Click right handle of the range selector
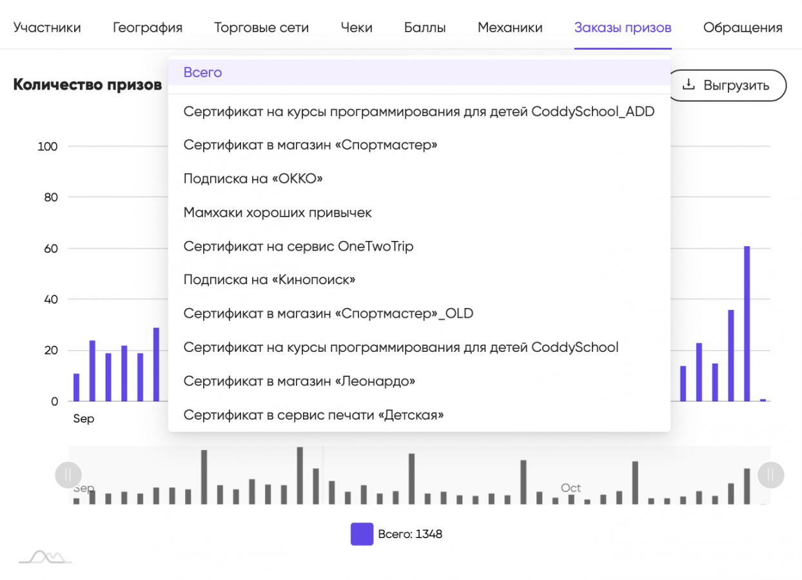The width and height of the screenshot is (802, 580). pyautogui.click(x=770, y=476)
